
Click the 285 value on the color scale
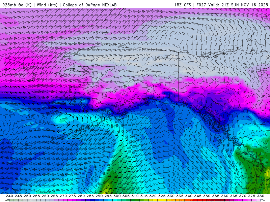coord(90,196)
